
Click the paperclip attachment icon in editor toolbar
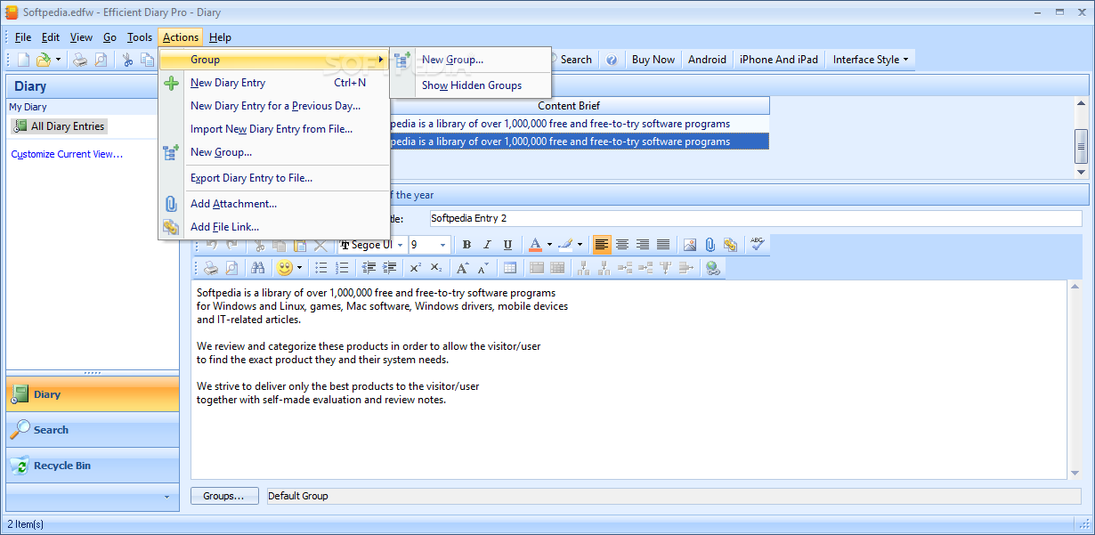710,245
